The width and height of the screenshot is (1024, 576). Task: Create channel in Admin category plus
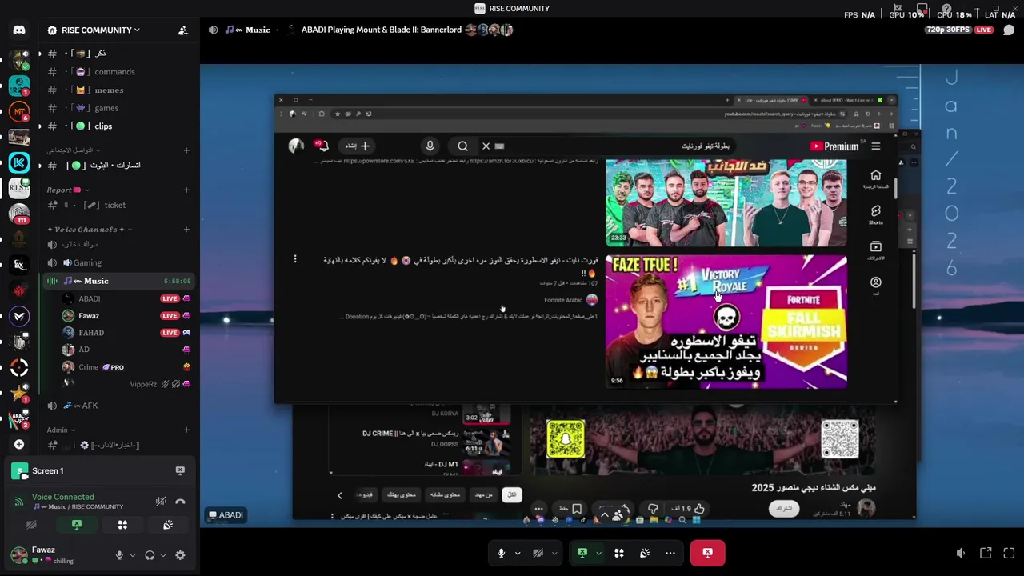pyautogui.click(x=186, y=430)
